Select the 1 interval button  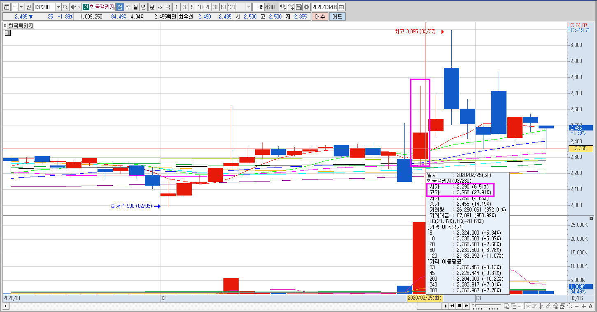point(177,7)
